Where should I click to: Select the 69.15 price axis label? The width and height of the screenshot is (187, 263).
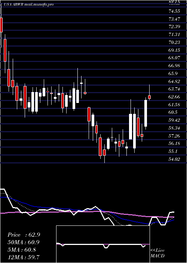coord(174,50)
